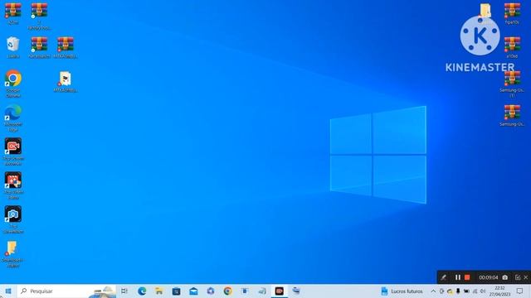Viewport: 531px width, 298px height.
Task: Open the Mail app from the taskbar
Action: click(x=193, y=291)
